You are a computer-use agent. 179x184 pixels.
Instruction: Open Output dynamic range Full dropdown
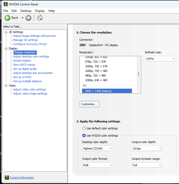147,165
